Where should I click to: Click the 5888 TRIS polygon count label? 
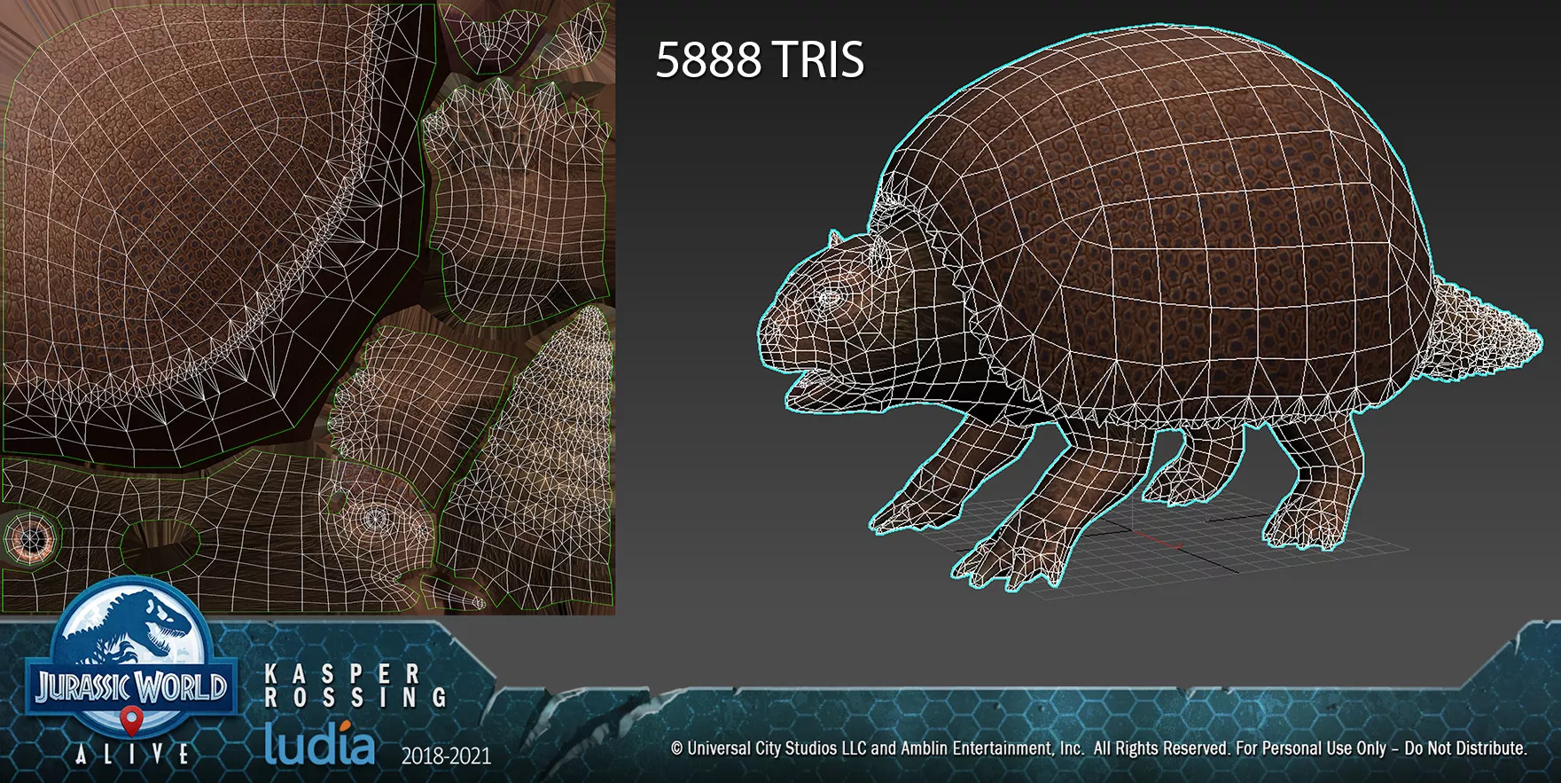click(759, 60)
